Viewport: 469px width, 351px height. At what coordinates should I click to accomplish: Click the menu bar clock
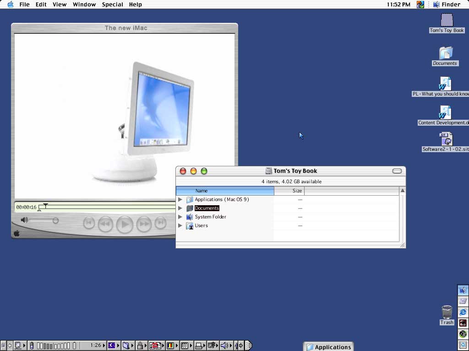[x=398, y=5]
